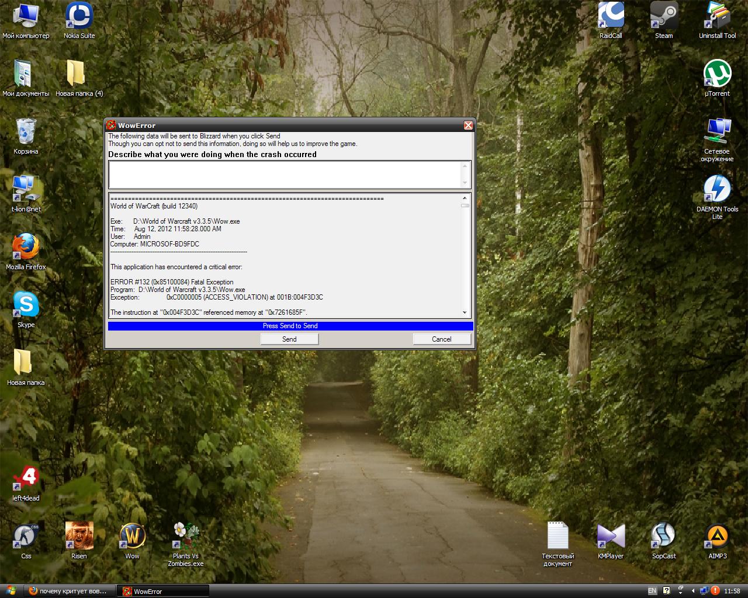Click the 'Press Send to Send' blue bar
748x598 pixels.
point(290,326)
